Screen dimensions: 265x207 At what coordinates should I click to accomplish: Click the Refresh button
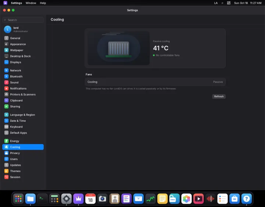(x=219, y=96)
